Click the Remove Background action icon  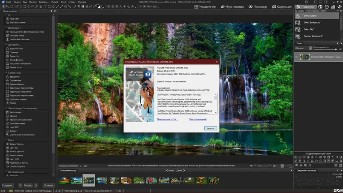pos(298,36)
